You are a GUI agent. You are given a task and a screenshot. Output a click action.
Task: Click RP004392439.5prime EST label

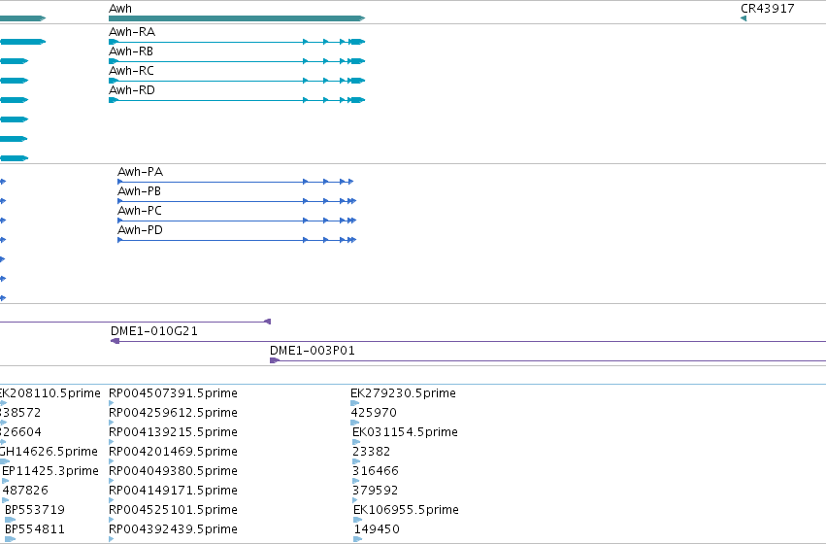pyautogui.click(x=173, y=529)
